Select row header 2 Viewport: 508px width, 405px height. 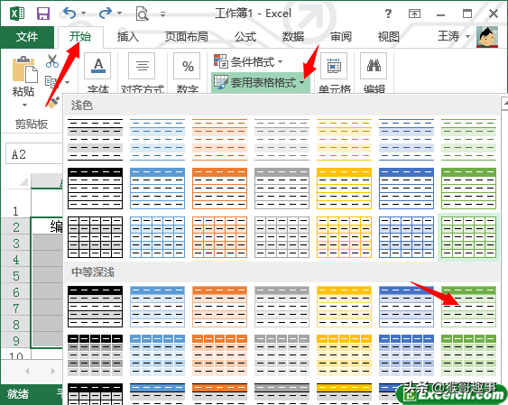(16, 227)
